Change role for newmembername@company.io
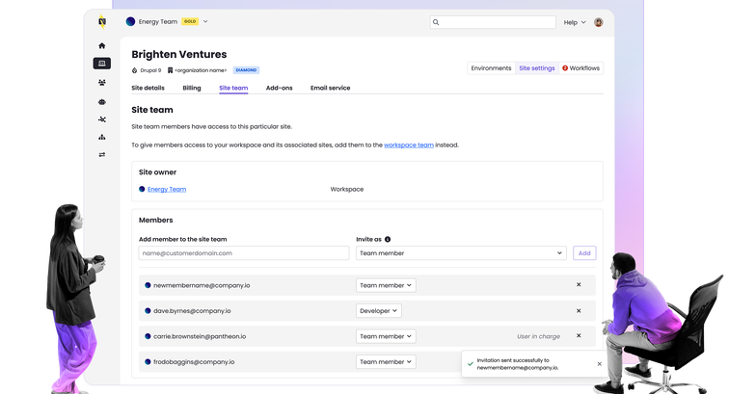The width and height of the screenshot is (729, 394). coord(386,285)
